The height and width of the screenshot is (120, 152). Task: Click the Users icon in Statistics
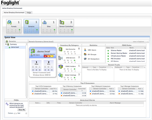click(85, 50)
